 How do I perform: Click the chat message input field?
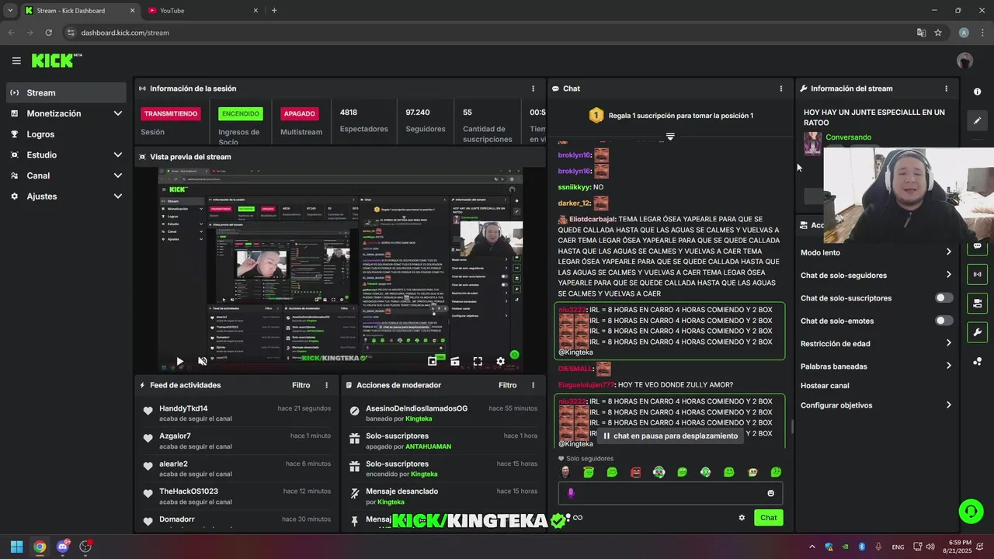[x=670, y=493]
